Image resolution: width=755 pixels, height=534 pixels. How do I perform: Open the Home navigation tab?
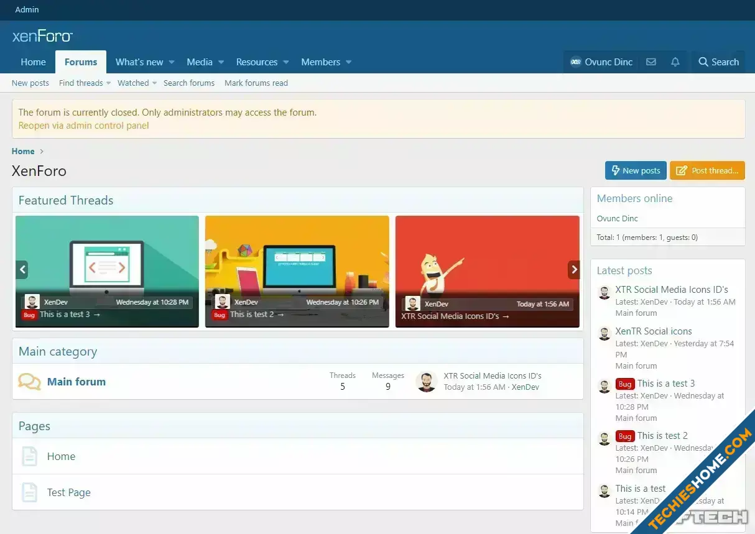click(x=33, y=62)
